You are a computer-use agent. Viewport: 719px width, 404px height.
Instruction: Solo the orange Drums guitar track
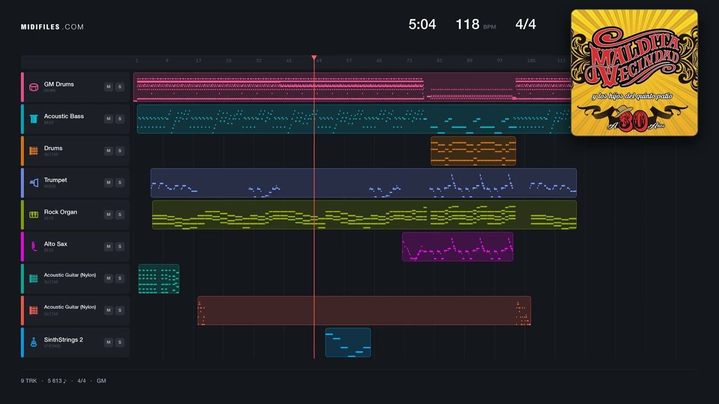point(120,151)
